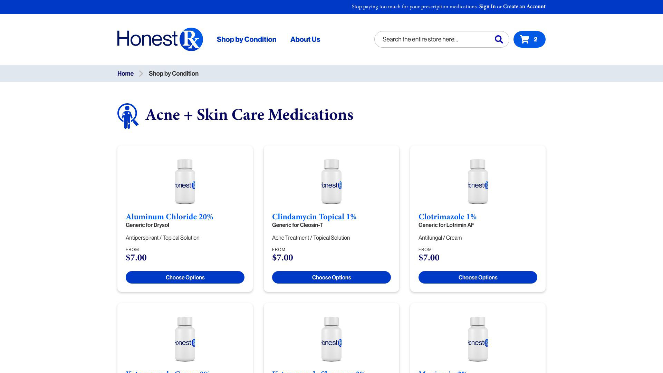Click 'Antifungal / Cream' text
The image size is (663, 373).
coord(440,238)
